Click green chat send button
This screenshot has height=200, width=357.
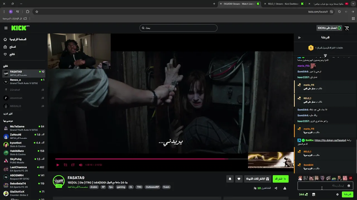(348, 194)
